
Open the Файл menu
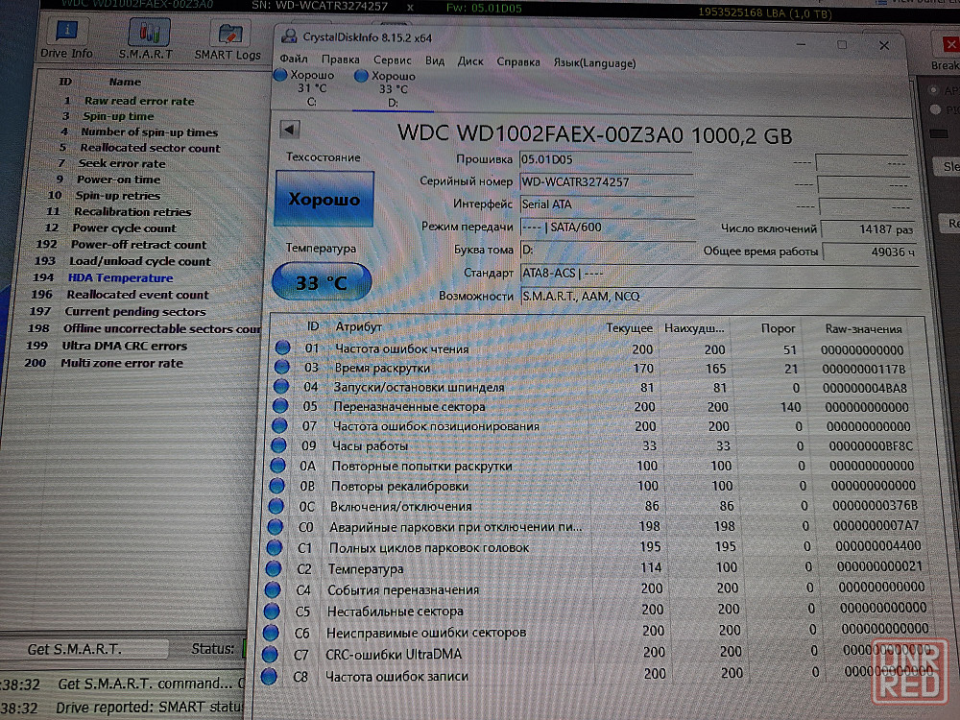[294, 59]
